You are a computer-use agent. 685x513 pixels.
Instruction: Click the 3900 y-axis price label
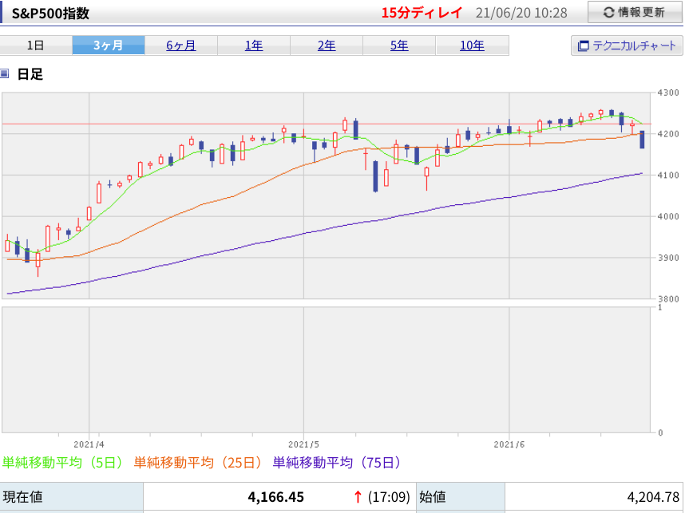[x=668, y=258]
